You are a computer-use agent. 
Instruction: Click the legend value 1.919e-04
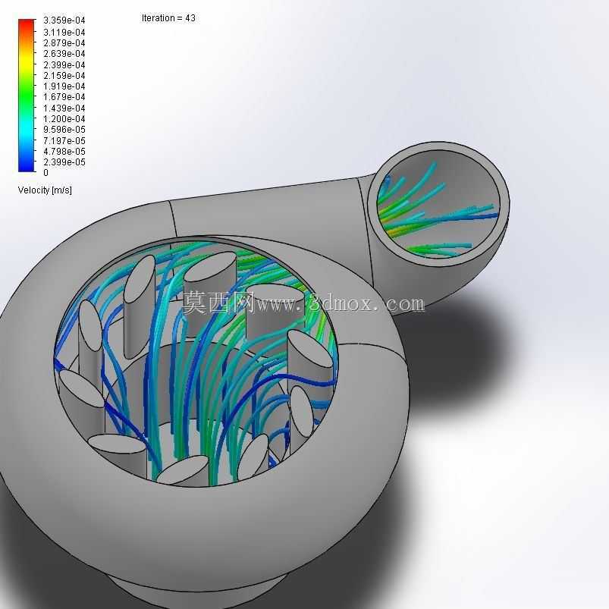(x=64, y=86)
